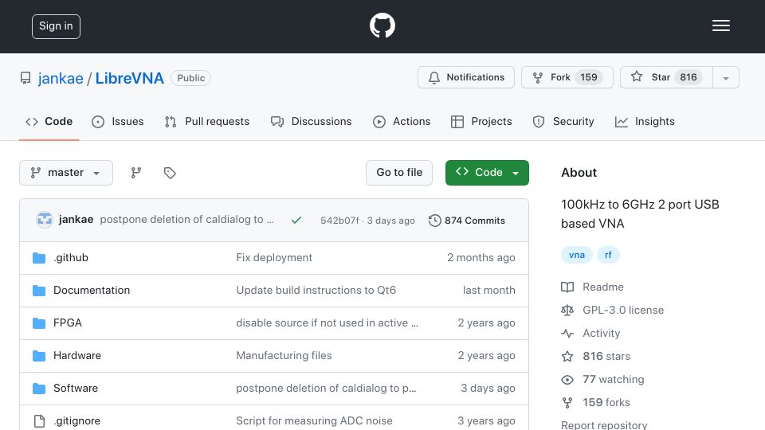Open the Hardware folder
This screenshot has height=430, width=765.
pyautogui.click(x=77, y=355)
